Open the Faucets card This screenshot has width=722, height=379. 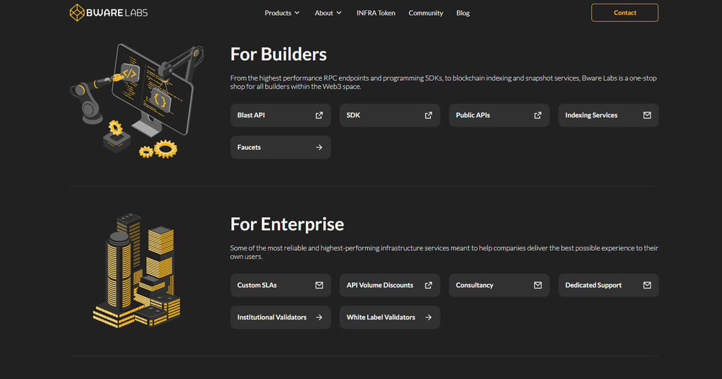(280, 147)
